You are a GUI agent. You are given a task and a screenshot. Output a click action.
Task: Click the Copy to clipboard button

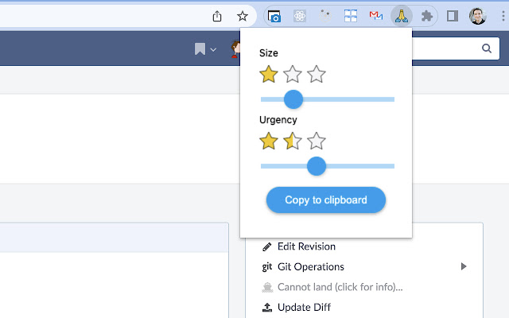click(326, 200)
